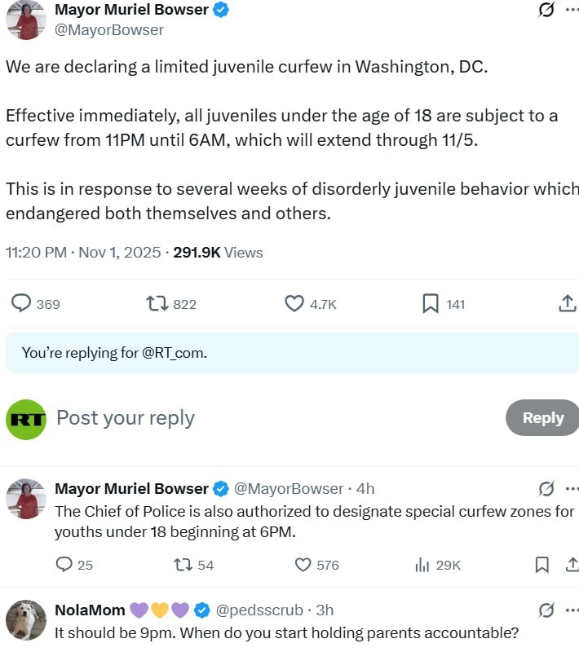Image resolution: width=579 pixels, height=652 pixels.
Task: Open more options on Bowser's reply
Action: 572,489
